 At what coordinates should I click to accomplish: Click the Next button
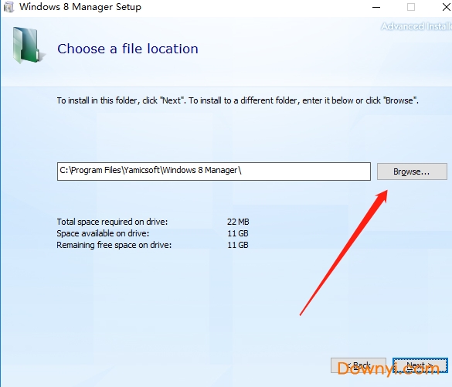(420, 365)
